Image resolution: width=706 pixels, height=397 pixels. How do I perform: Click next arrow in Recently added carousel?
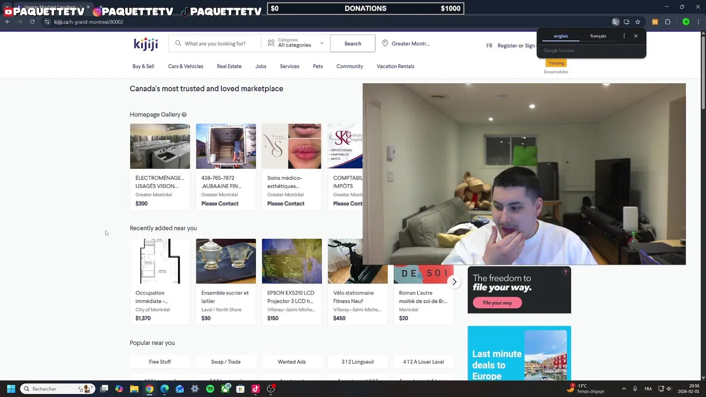454,282
